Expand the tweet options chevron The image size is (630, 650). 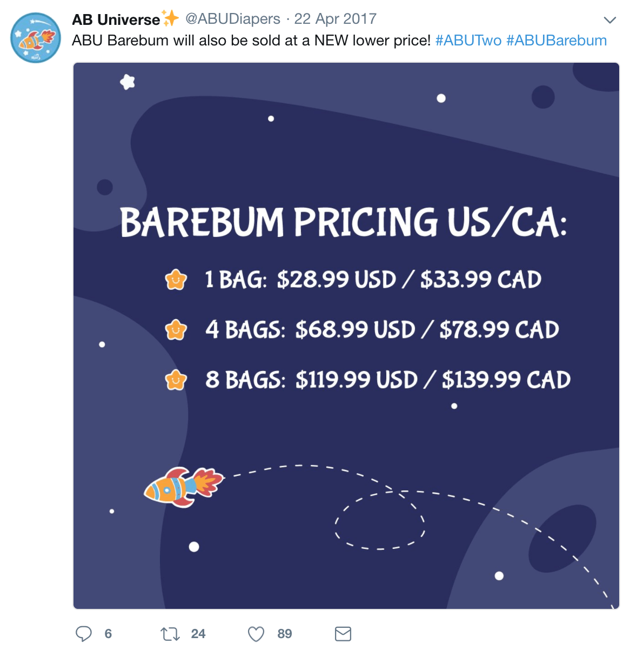tap(610, 21)
